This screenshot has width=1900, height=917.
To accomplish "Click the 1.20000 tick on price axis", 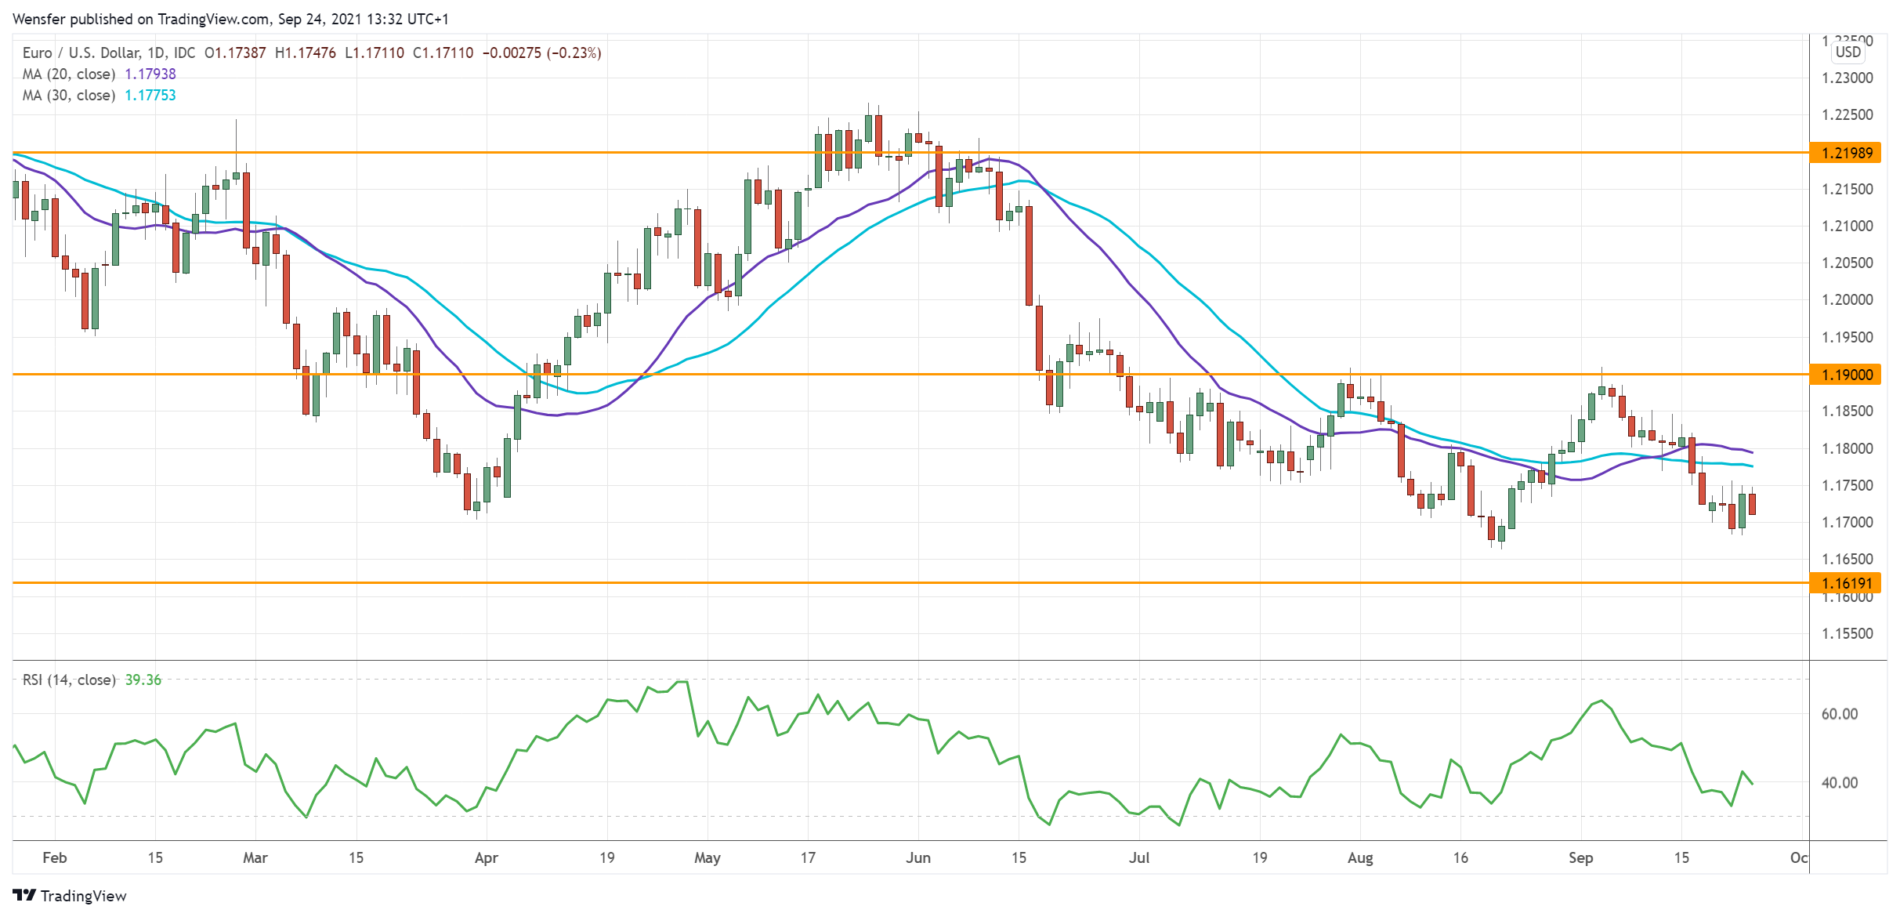I will [x=1847, y=300].
